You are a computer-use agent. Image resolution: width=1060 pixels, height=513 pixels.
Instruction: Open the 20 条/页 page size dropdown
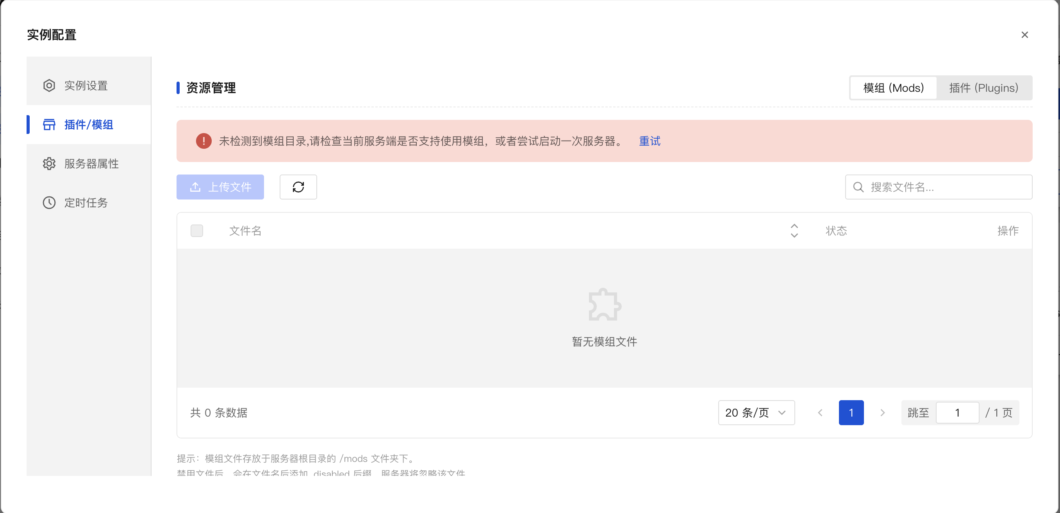[x=756, y=412]
